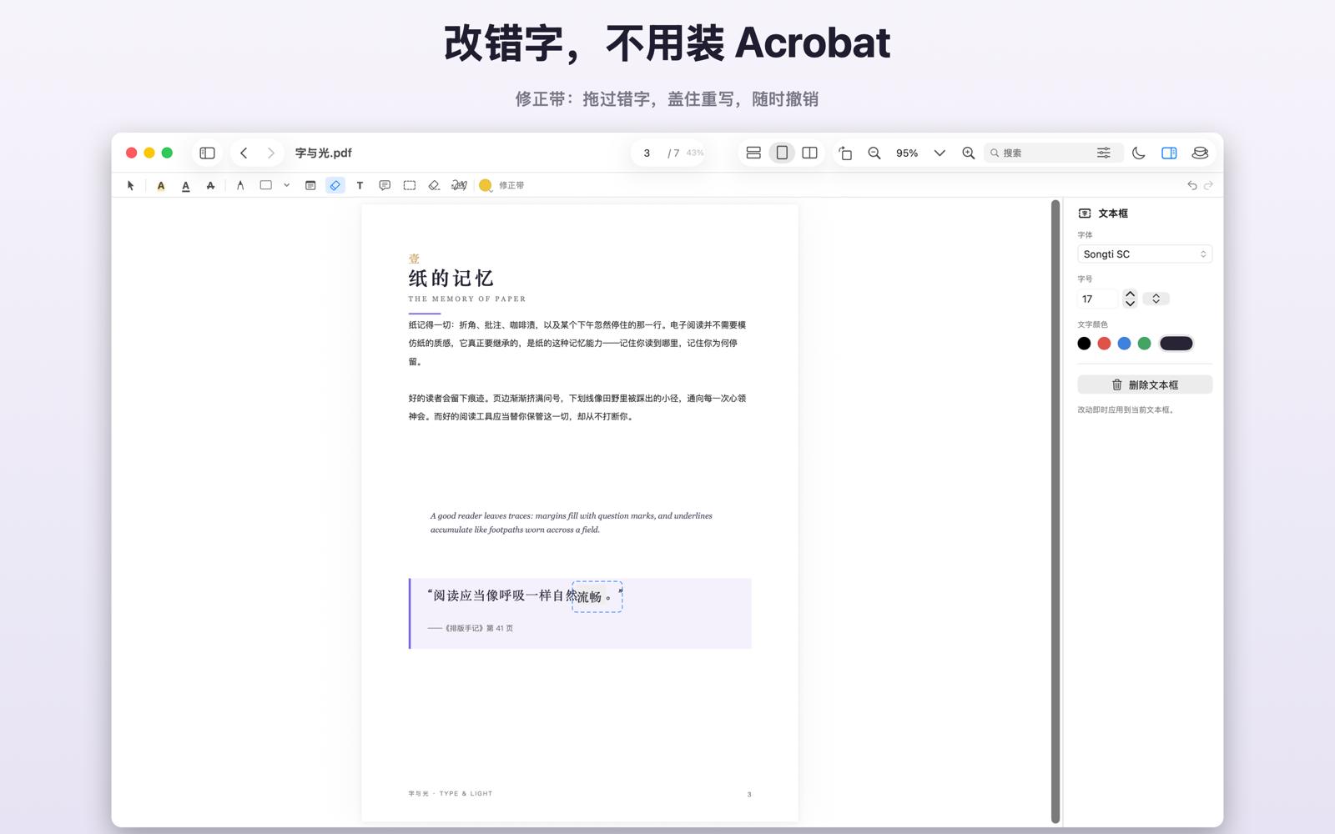Click the 删除文本框 delete button
This screenshot has height=834, width=1335.
(1145, 384)
